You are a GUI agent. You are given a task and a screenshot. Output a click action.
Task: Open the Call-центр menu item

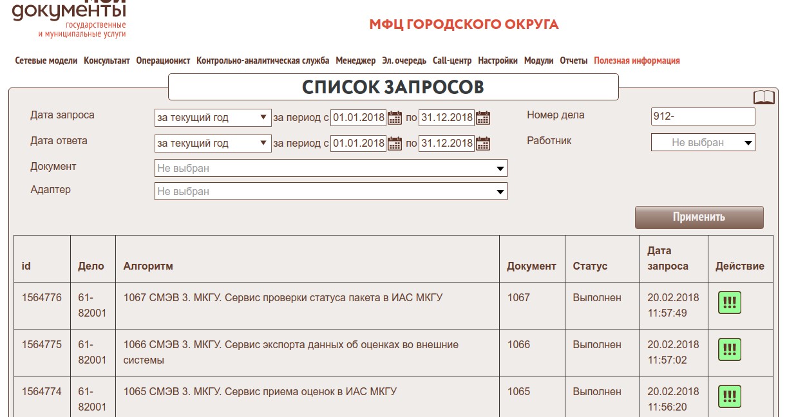[451, 60]
